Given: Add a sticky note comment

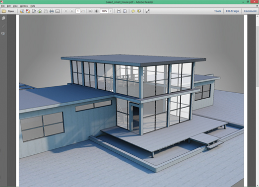Looking at the screenshot, I should pos(133,11).
